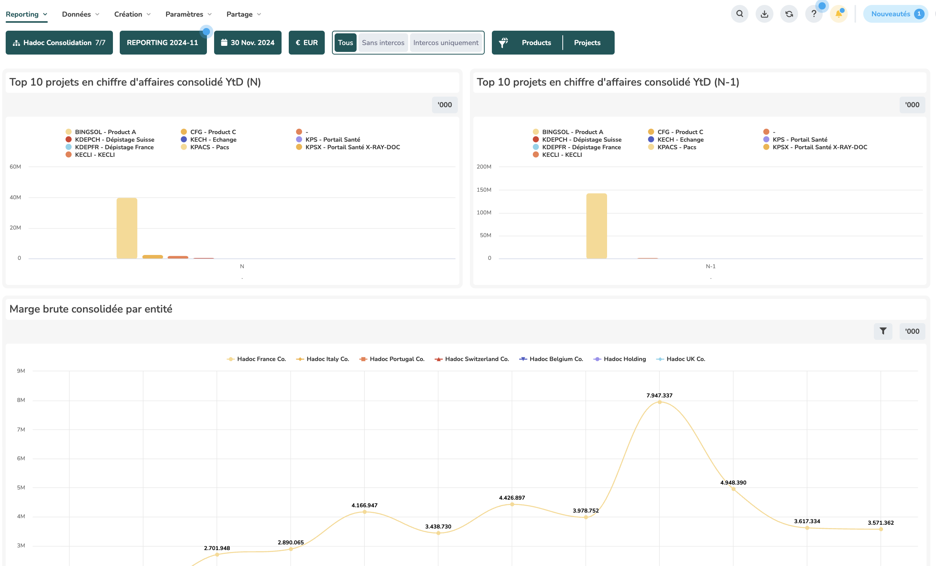Open the Hadoc Consolidation 7/7 selector
This screenshot has height=566, width=936.
click(59, 42)
